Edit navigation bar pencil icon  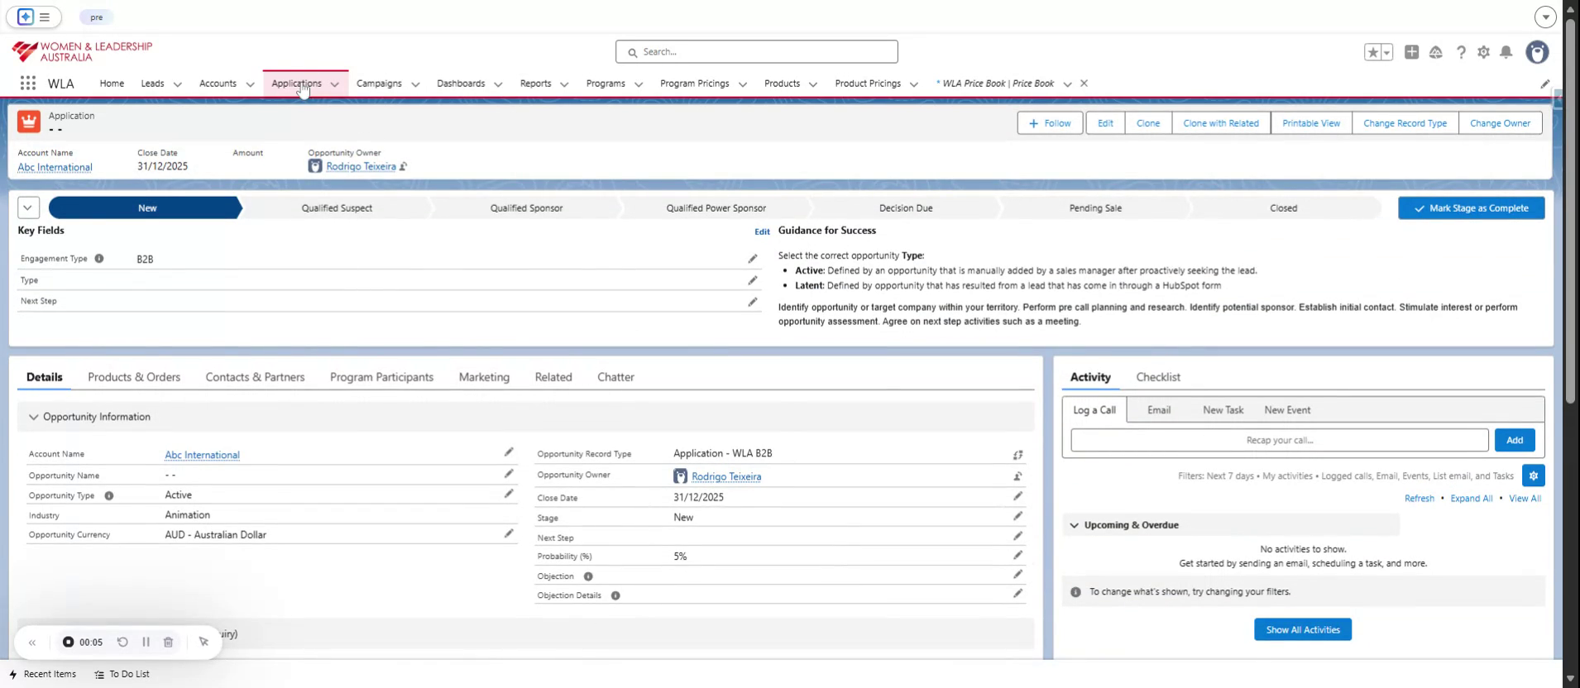[1544, 84]
